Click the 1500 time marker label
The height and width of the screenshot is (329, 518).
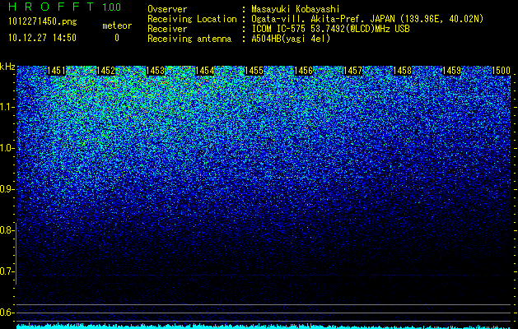(x=502, y=71)
